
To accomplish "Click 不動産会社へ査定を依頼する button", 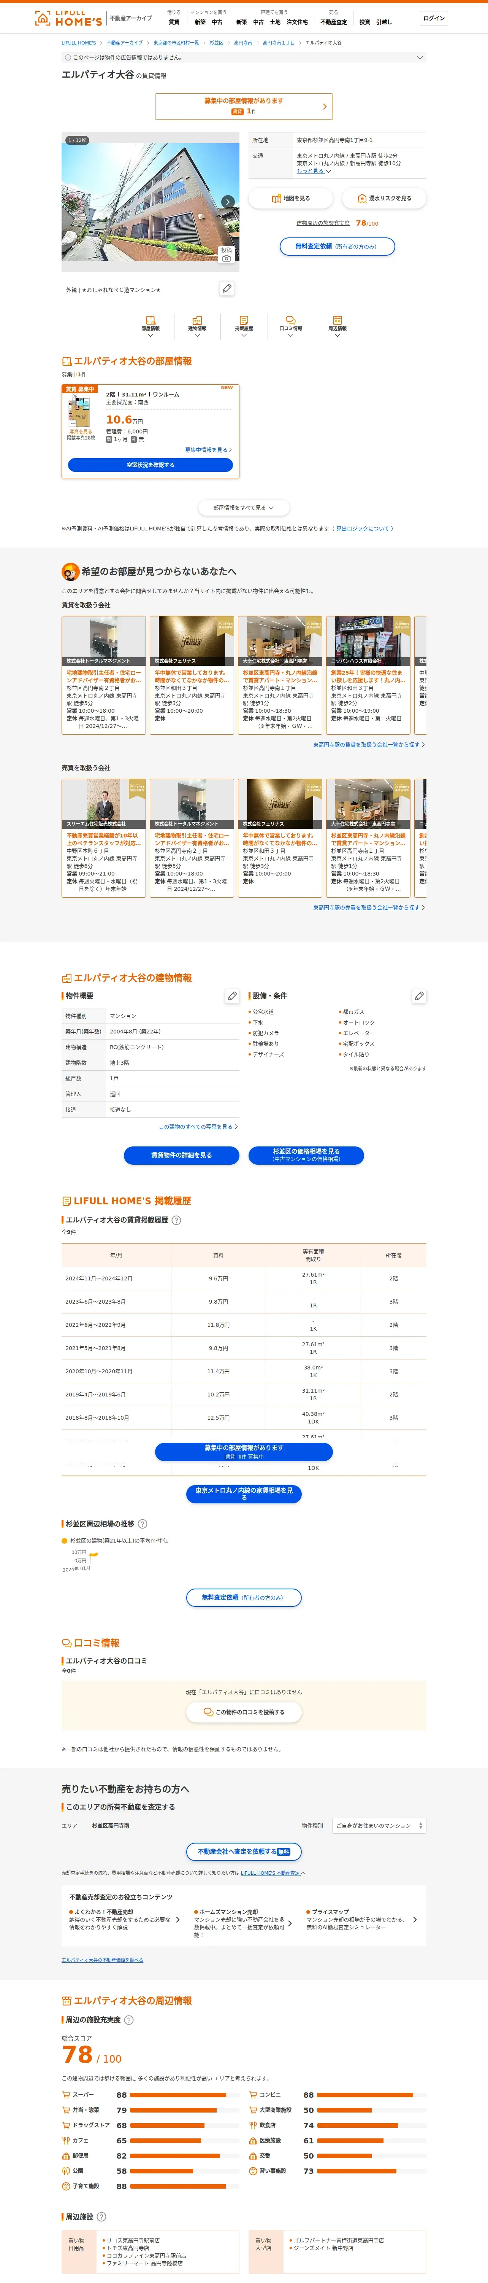I will (x=244, y=1852).
